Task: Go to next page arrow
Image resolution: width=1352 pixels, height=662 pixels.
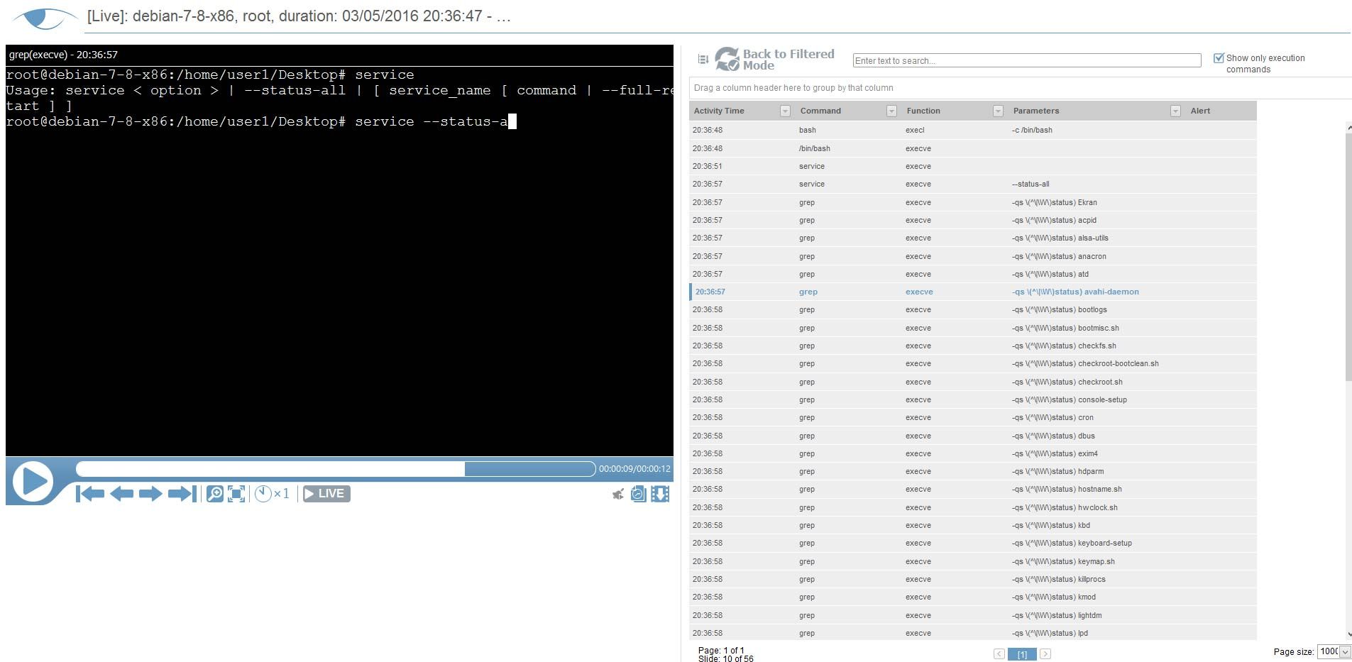Action: pos(1045,654)
